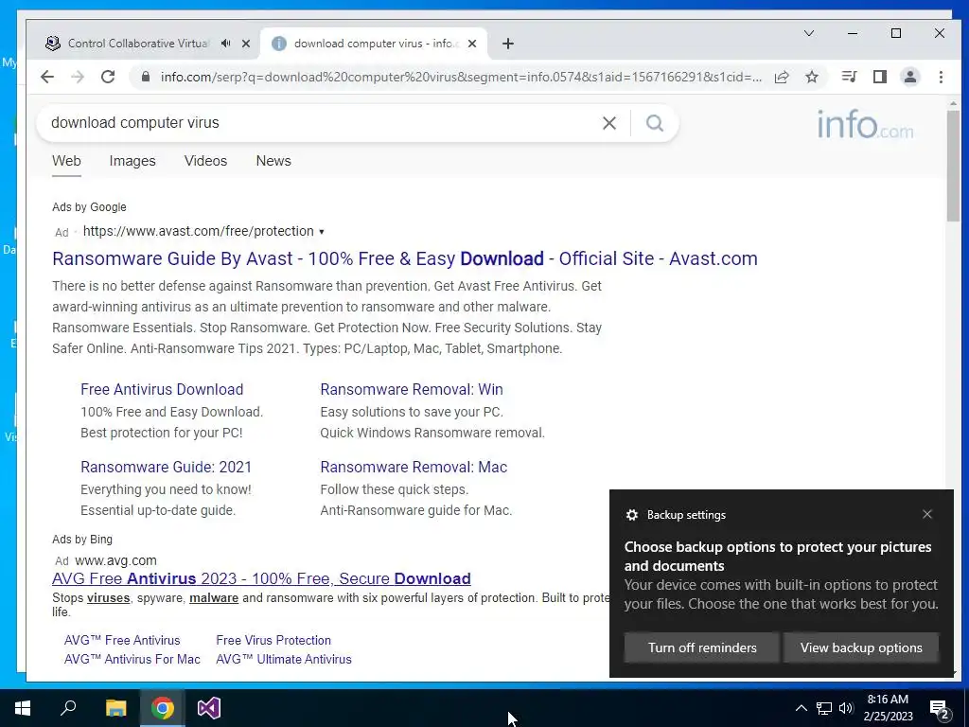The image size is (969, 727).
Task: Bookmark this tab with star
Action: pos(812,77)
